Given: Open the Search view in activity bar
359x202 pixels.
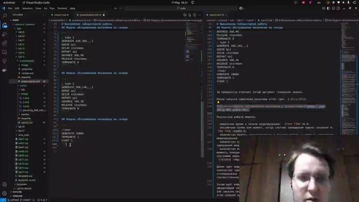Looking at the screenshot, I should point(4,16).
